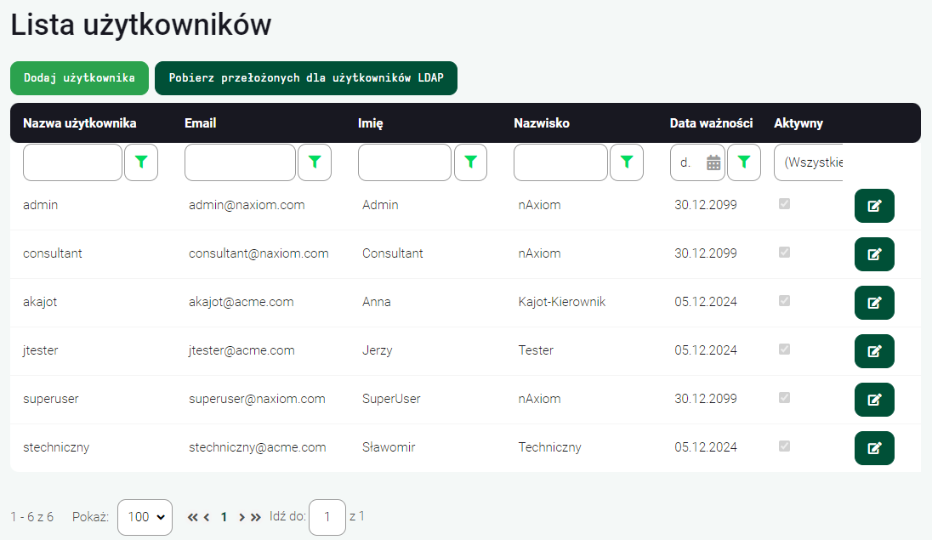Click the Dodaj użytkownika button
932x540 pixels.
(79, 77)
